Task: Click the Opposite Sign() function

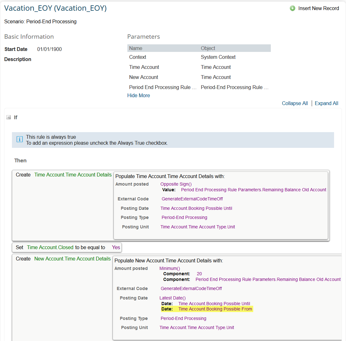Action: [176, 184]
